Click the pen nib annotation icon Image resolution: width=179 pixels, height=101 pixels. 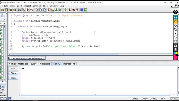[175, 12]
